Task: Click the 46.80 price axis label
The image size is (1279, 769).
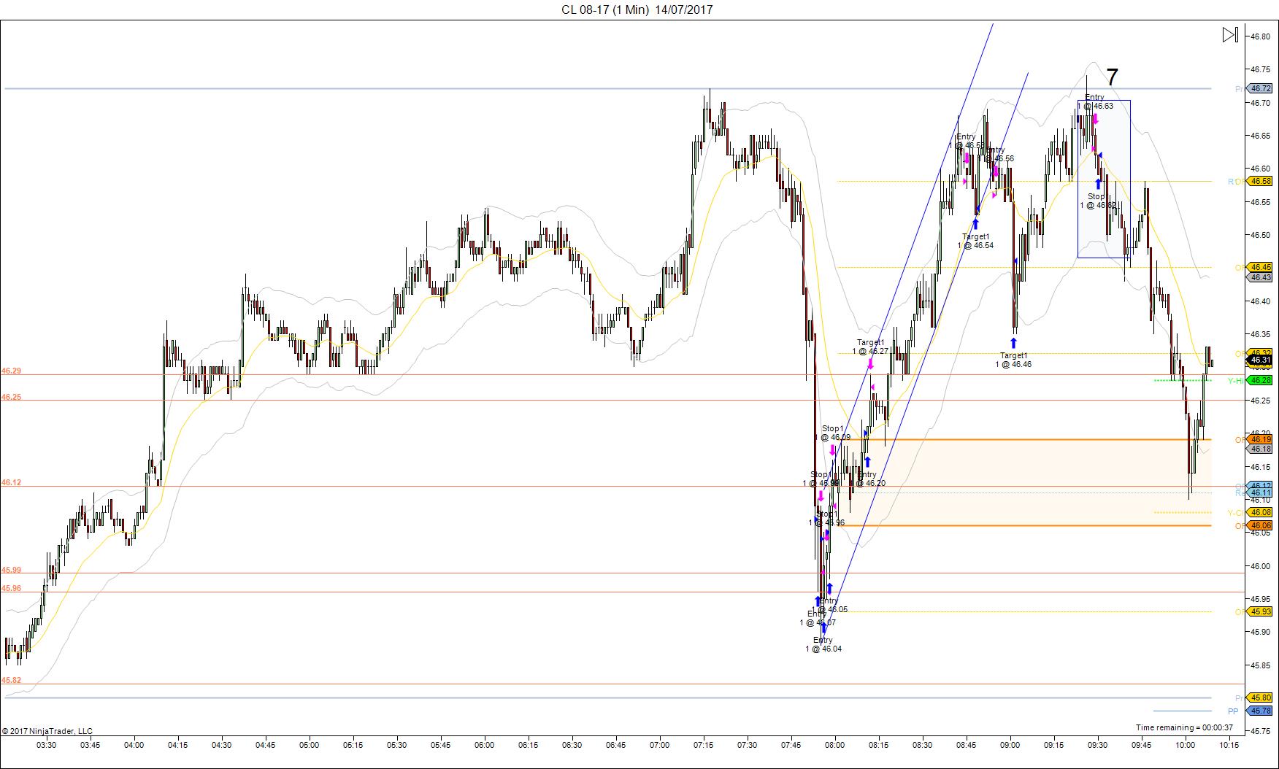Action: (x=1260, y=36)
